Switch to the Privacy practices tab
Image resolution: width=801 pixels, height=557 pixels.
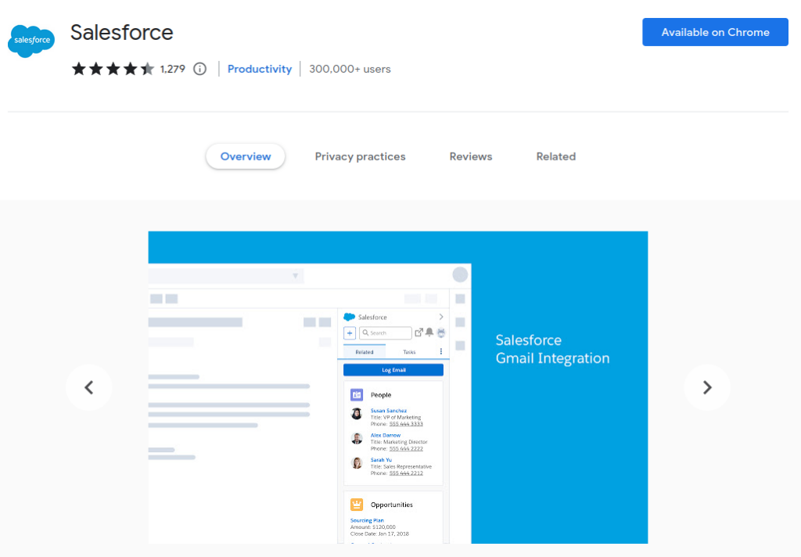[x=360, y=156]
